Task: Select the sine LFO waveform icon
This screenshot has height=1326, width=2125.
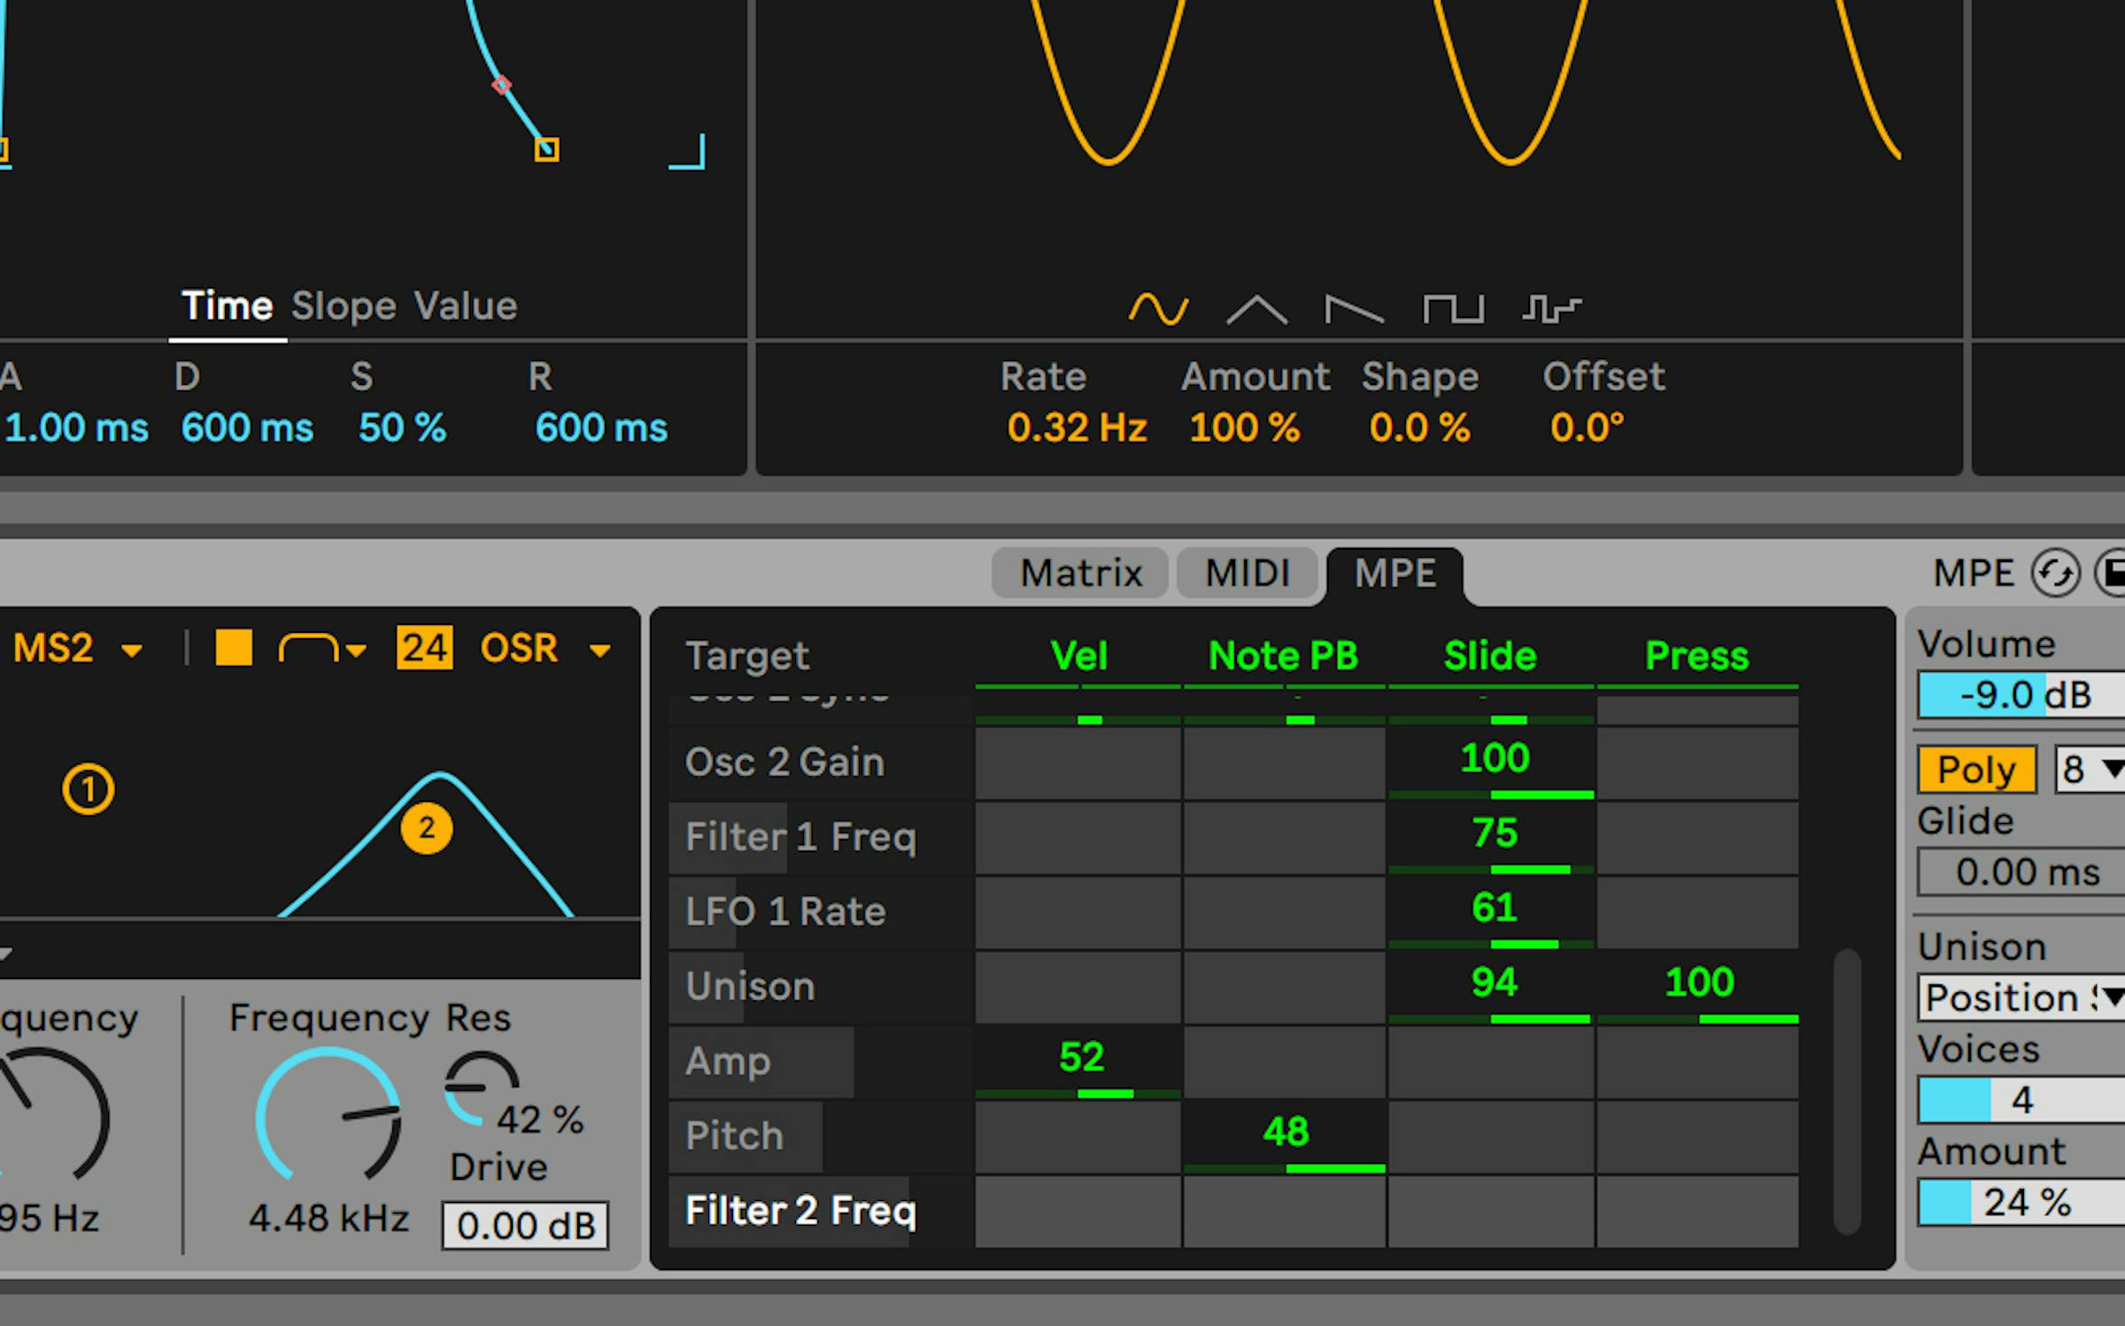Action: (1156, 308)
